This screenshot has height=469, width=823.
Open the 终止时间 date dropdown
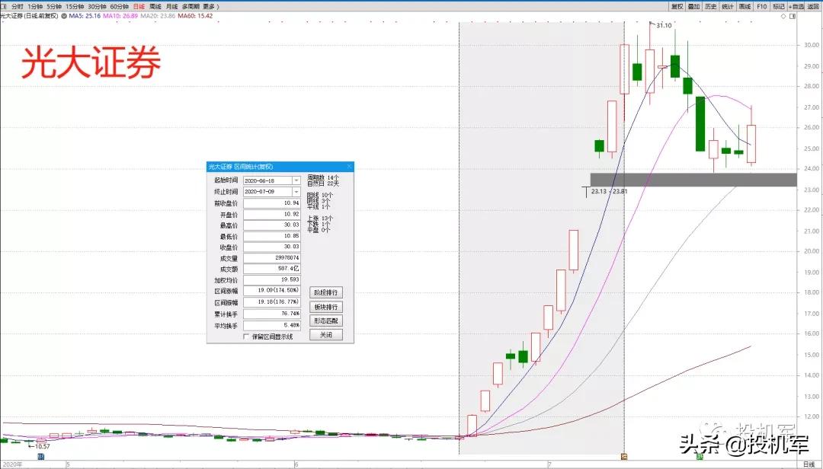[296, 192]
